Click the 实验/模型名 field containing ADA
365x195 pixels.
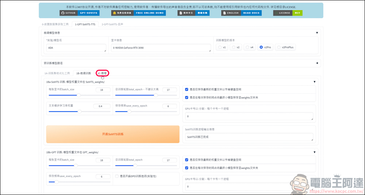(76, 48)
